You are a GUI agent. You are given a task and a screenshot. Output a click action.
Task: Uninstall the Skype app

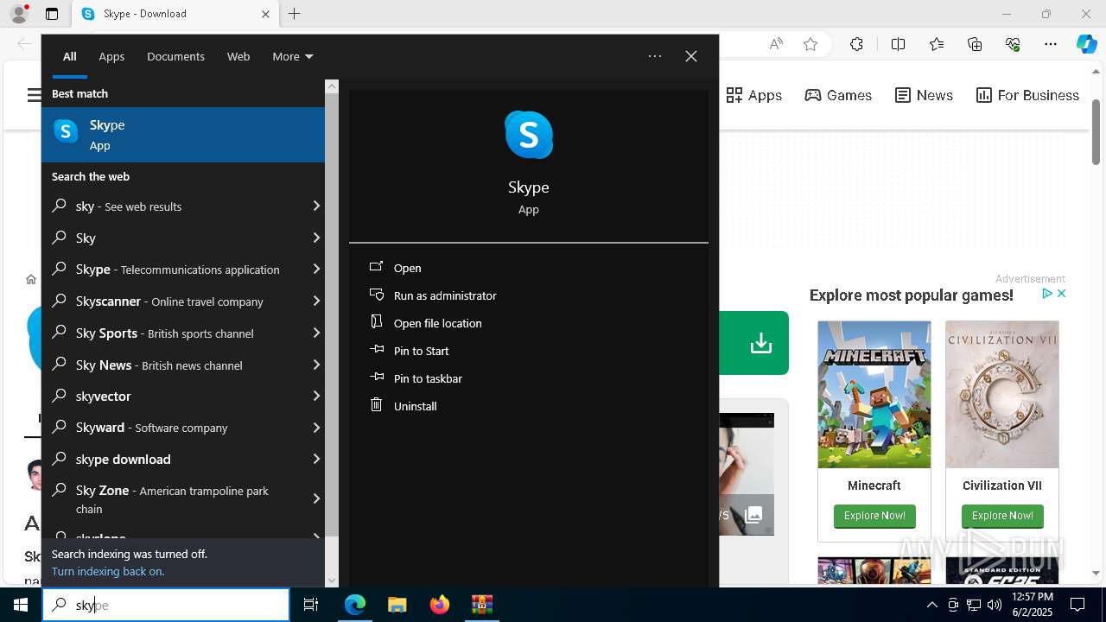(415, 406)
